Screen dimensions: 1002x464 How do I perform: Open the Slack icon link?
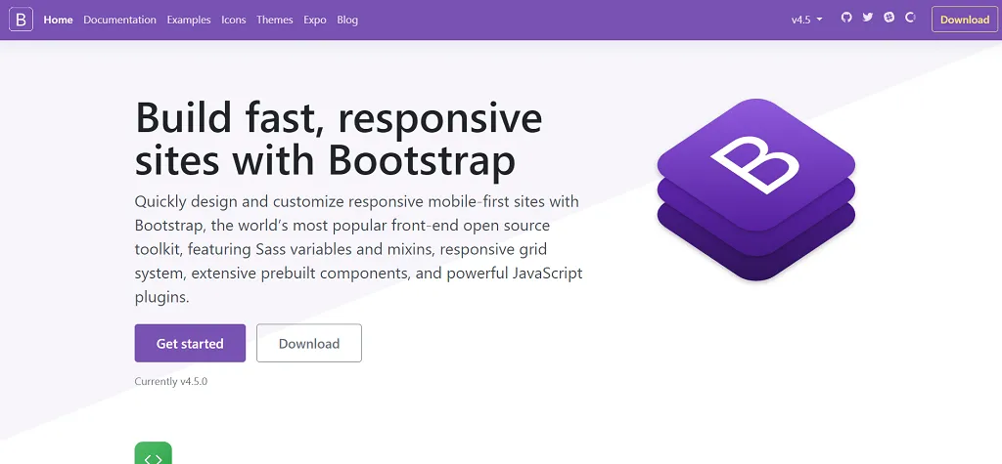coord(888,18)
